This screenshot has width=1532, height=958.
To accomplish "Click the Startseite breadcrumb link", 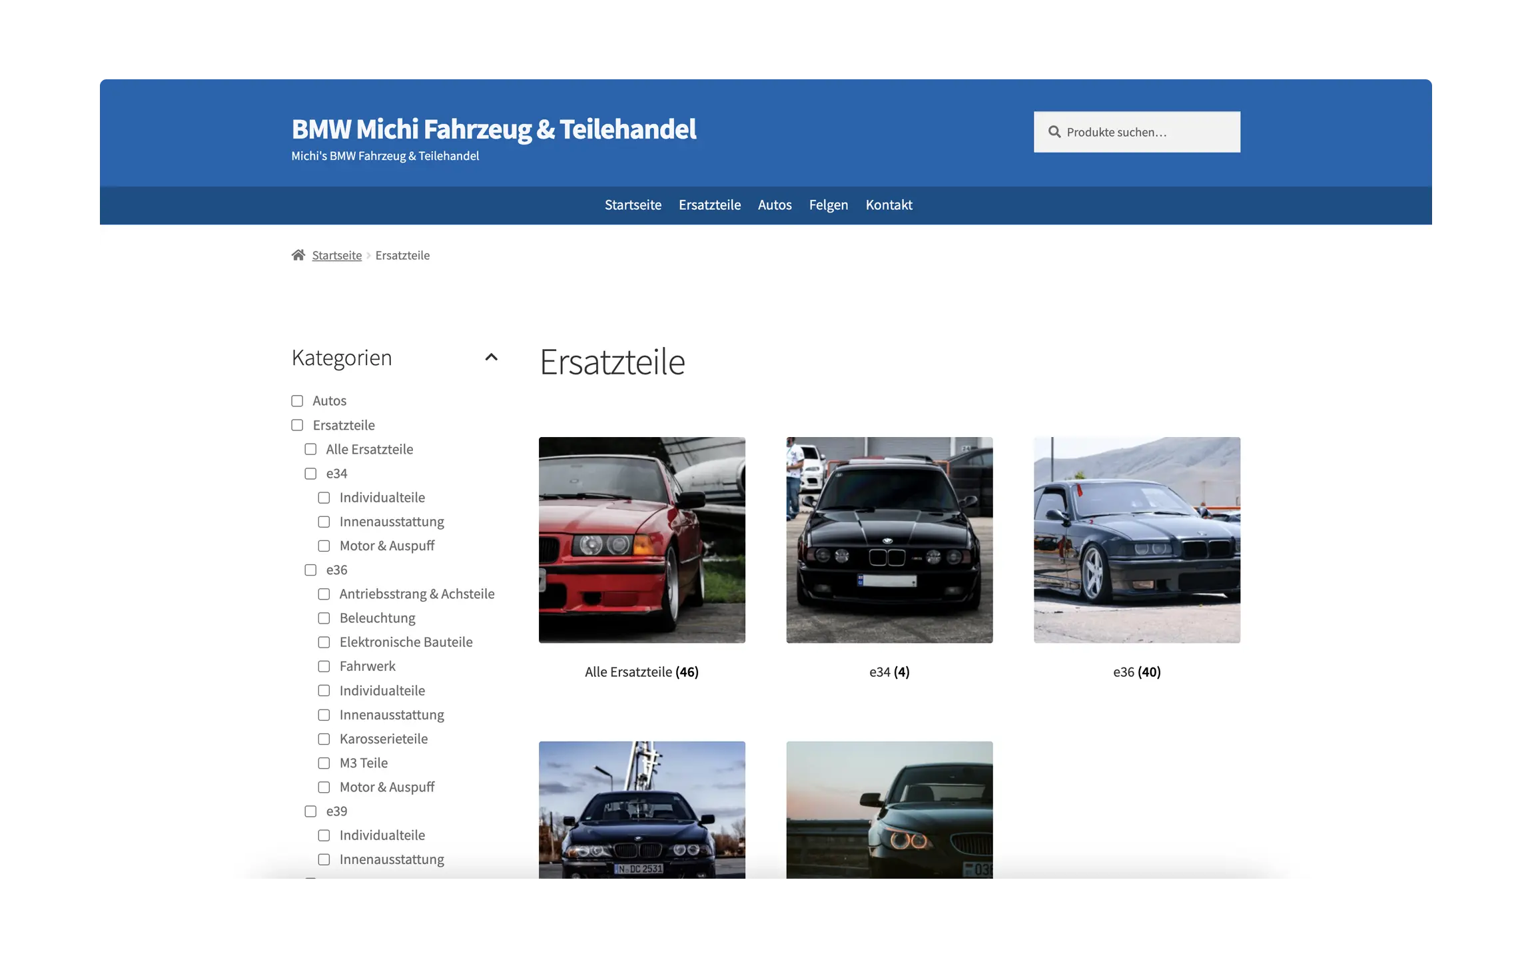I will pos(337,255).
